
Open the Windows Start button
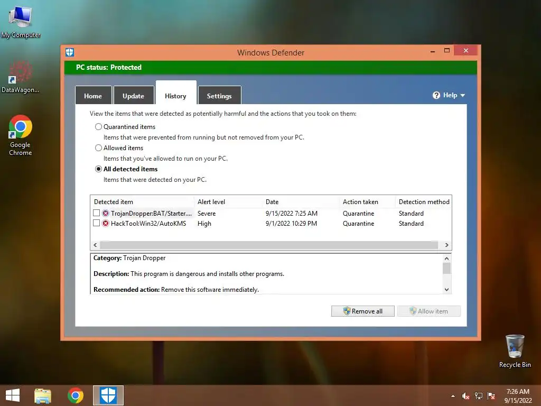[x=13, y=395]
